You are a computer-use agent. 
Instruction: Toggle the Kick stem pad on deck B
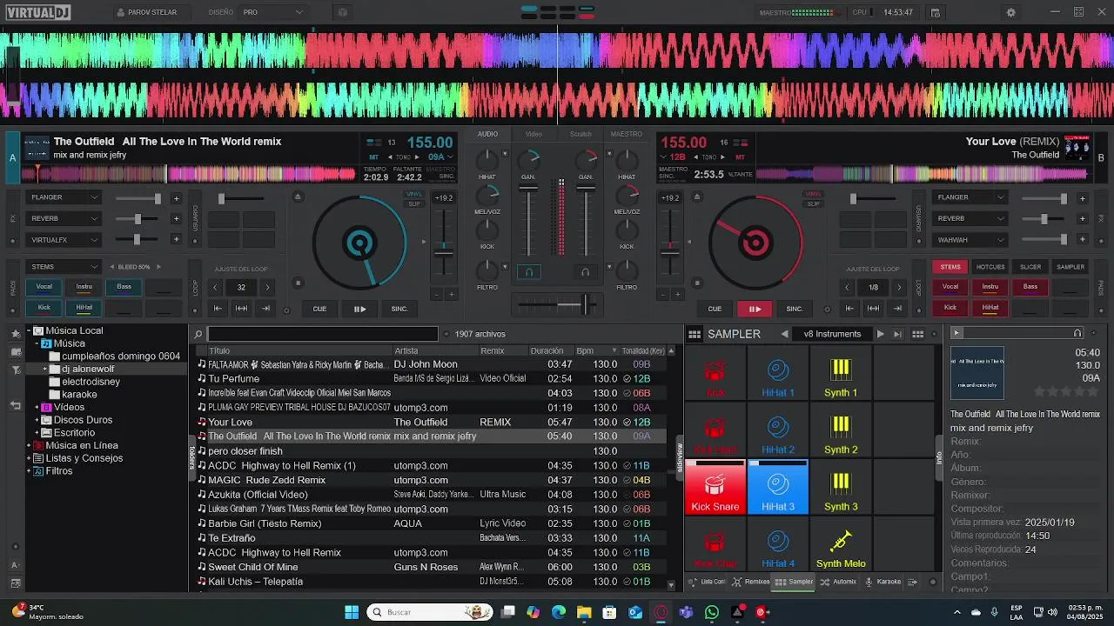(x=950, y=307)
